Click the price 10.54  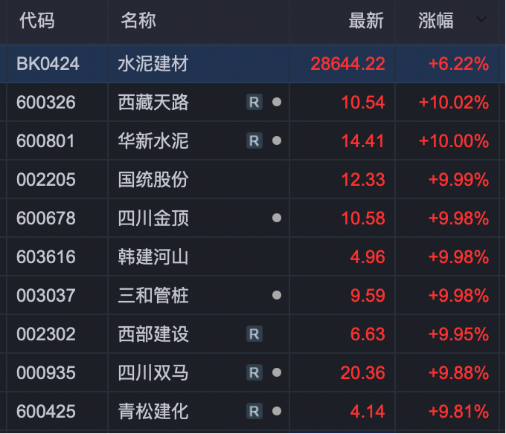point(363,103)
